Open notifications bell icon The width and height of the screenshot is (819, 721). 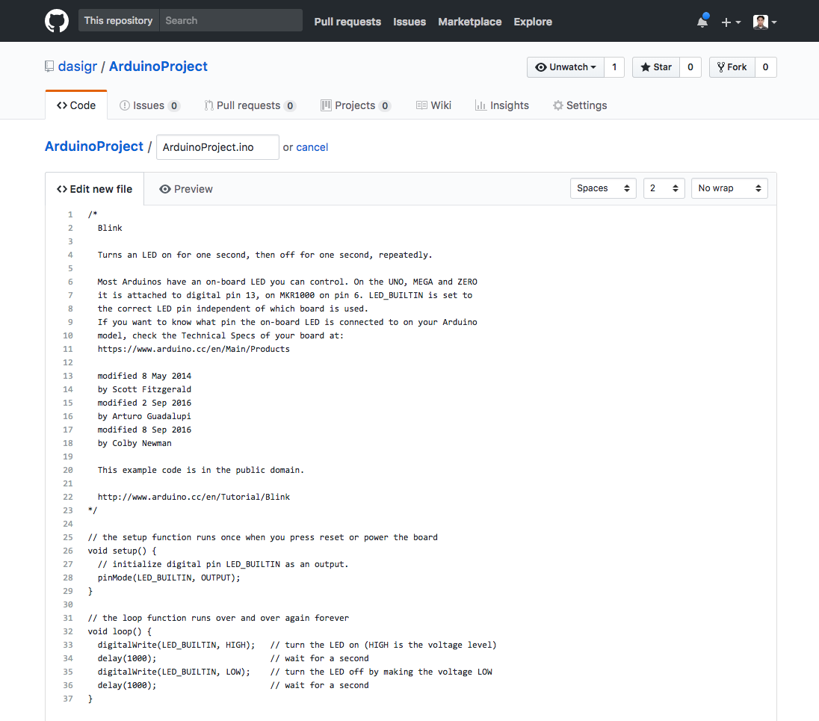(702, 22)
